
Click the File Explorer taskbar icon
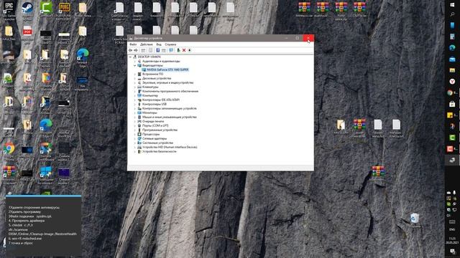pos(452,70)
